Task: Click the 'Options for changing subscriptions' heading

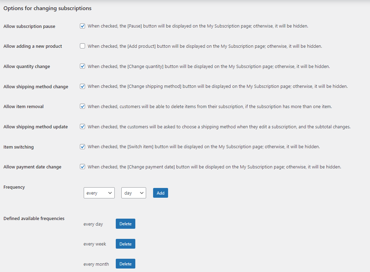Action: [47, 8]
